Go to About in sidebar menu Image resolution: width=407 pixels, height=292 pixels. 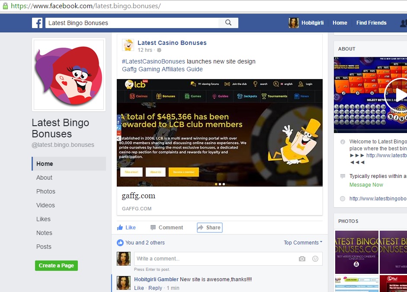point(44,178)
